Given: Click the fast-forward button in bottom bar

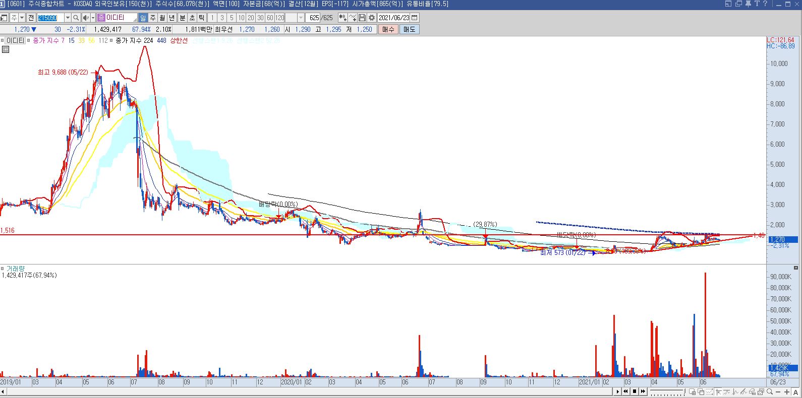Looking at the screenshot, I should coord(643,391).
